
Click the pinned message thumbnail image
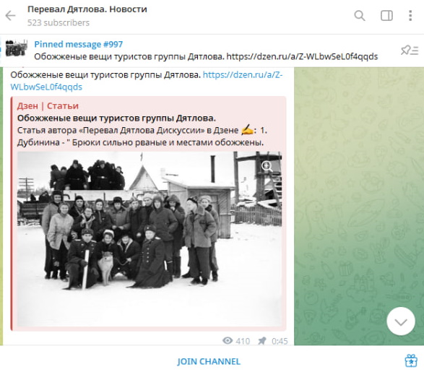point(17,48)
